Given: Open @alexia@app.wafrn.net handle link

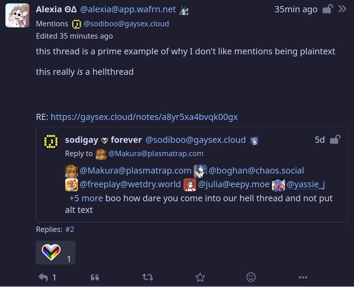Looking at the screenshot, I should point(128,10).
